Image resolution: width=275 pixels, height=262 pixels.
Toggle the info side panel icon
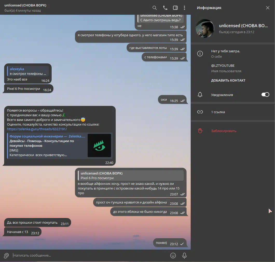175,8
